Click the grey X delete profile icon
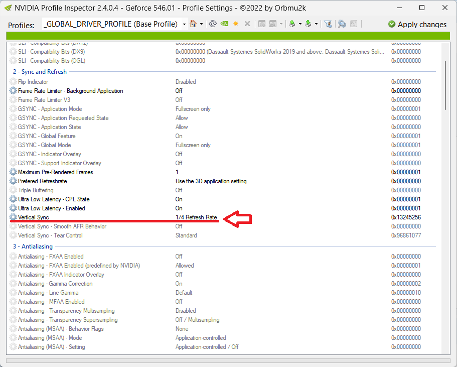This screenshot has height=367, width=457. 247,24
